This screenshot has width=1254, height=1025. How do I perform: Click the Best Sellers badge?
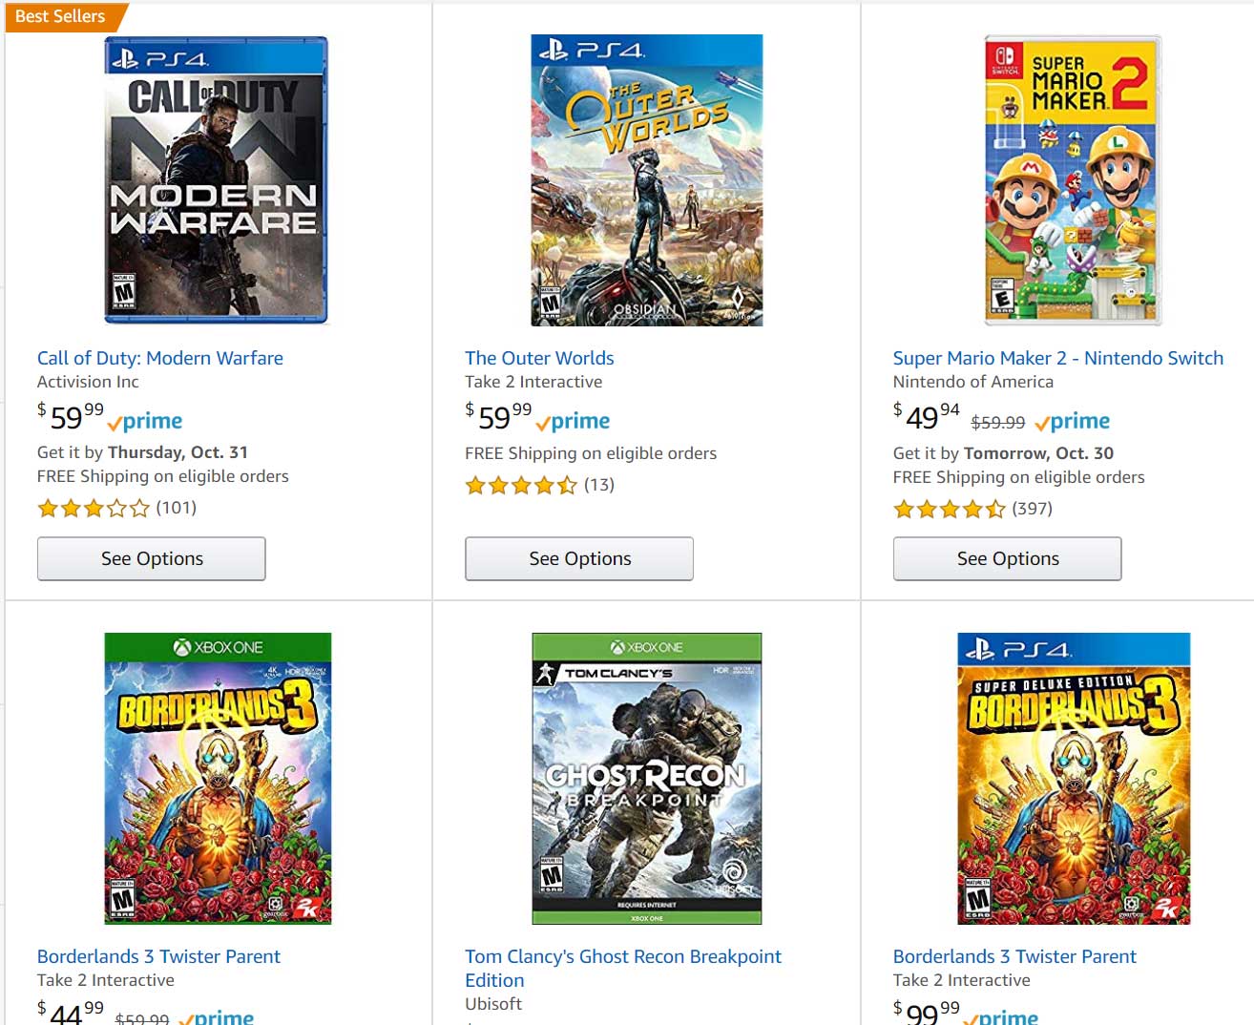59,16
